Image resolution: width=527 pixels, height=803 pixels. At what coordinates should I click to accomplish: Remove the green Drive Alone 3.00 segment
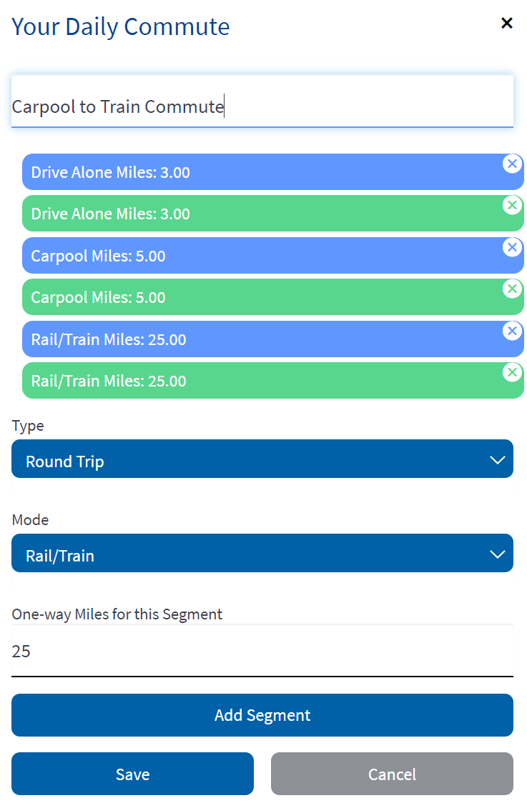click(511, 205)
